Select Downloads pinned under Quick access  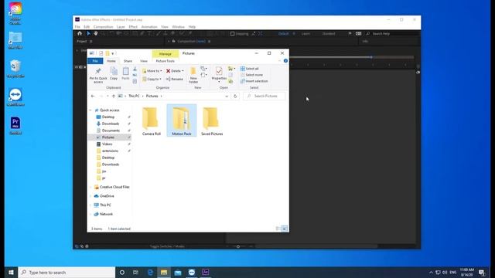(110, 124)
